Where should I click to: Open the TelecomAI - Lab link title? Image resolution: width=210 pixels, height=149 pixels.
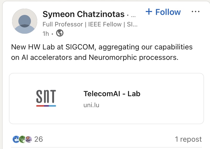[112, 94]
